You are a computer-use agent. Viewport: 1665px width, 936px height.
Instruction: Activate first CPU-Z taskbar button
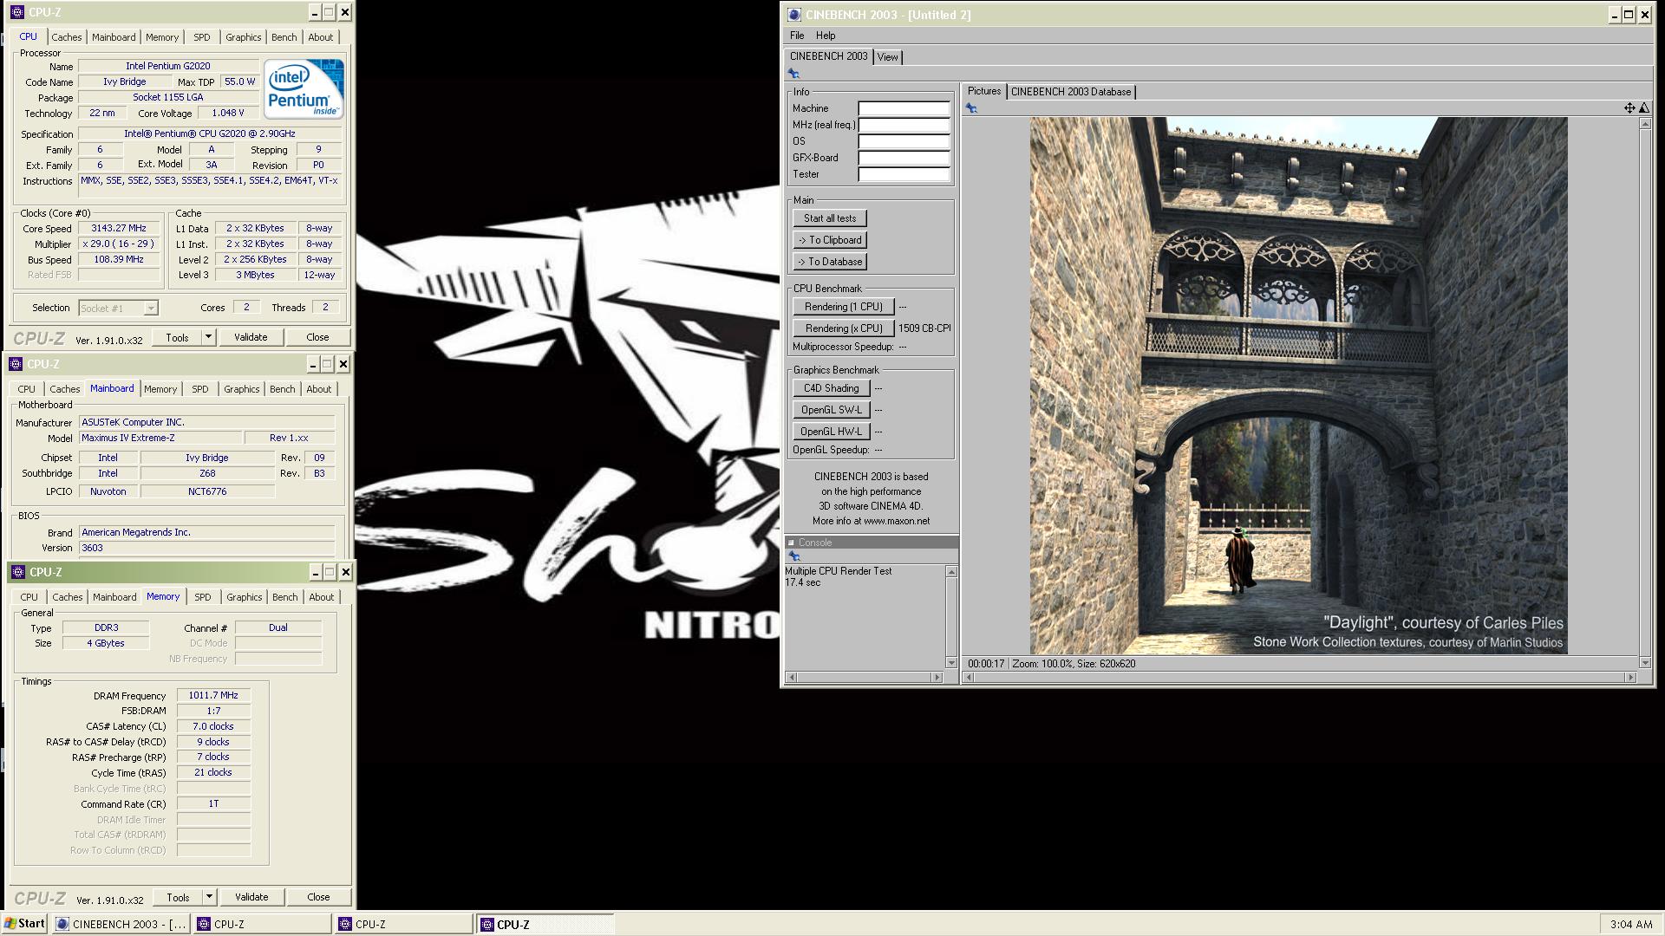tap(263, 924)
